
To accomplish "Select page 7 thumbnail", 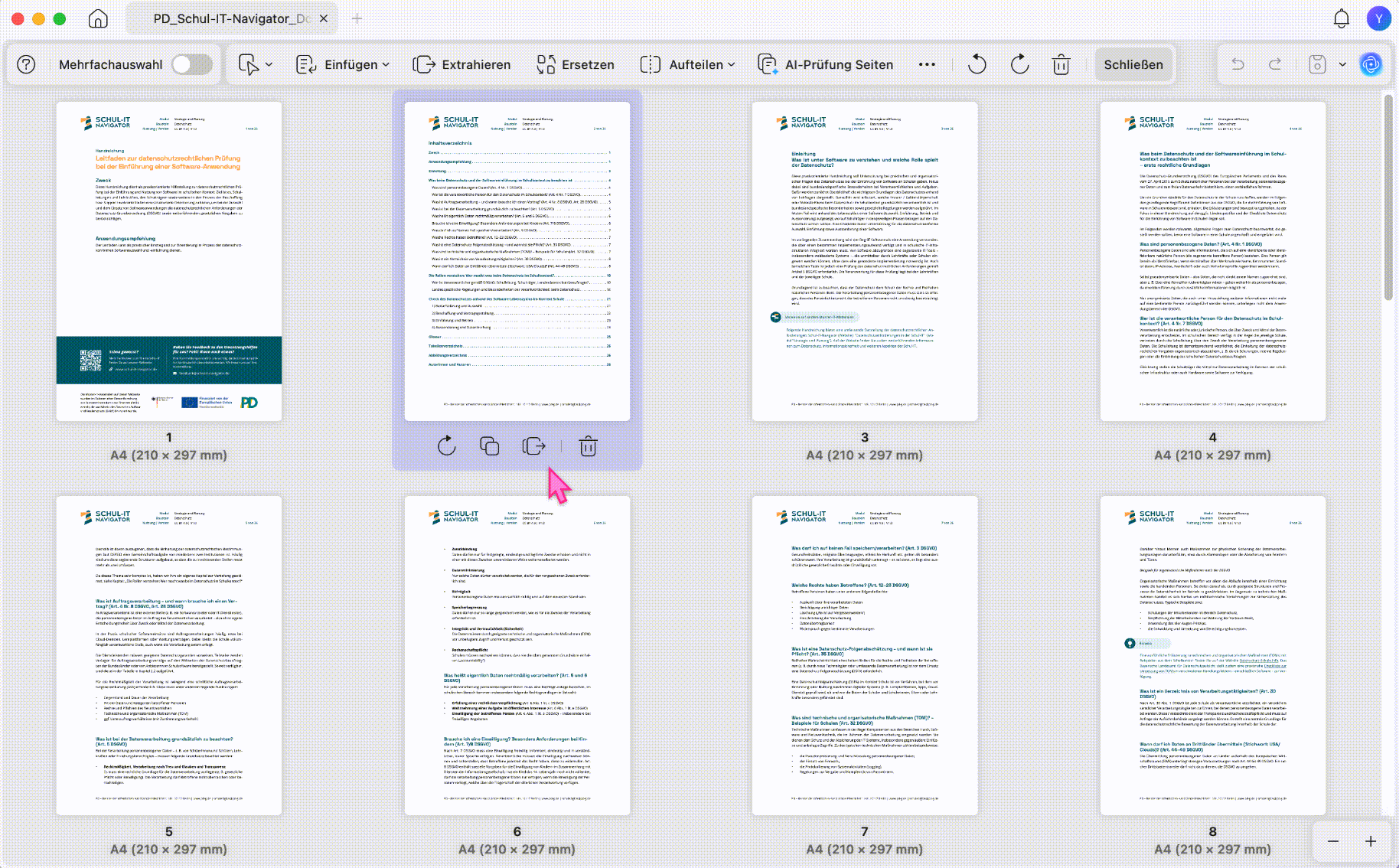I will (x=865, y=656).
